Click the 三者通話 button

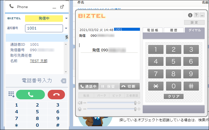coord(132,95)
